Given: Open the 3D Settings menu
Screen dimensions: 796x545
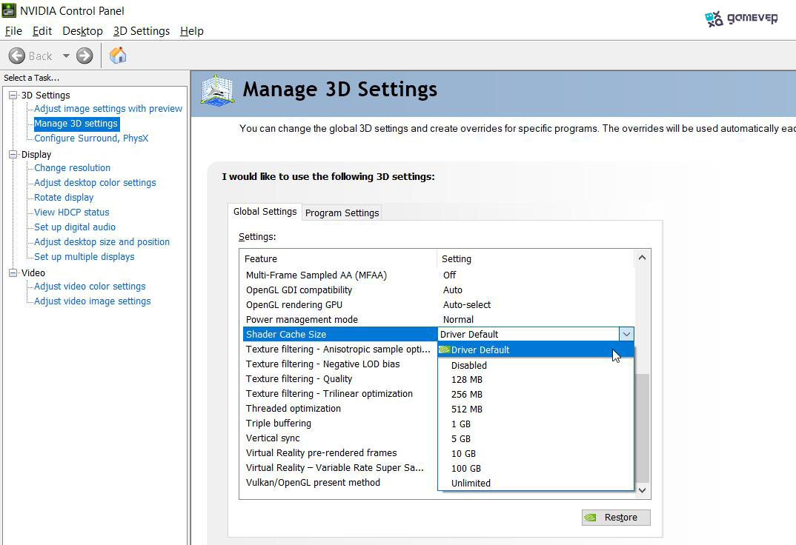Looking at the screenshot, I should tap(141, 31).
